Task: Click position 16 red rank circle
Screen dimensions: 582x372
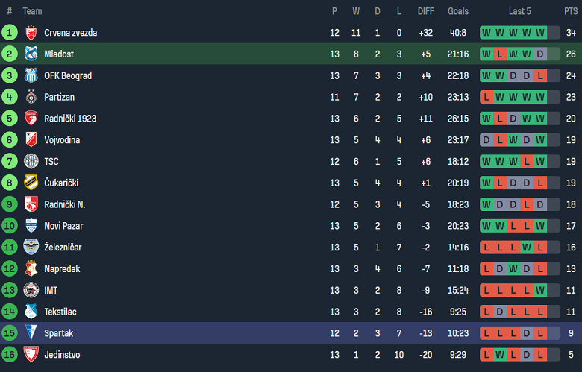Action: 10,354
